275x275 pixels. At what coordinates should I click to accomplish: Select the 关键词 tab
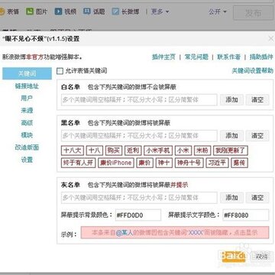[27, 74]
